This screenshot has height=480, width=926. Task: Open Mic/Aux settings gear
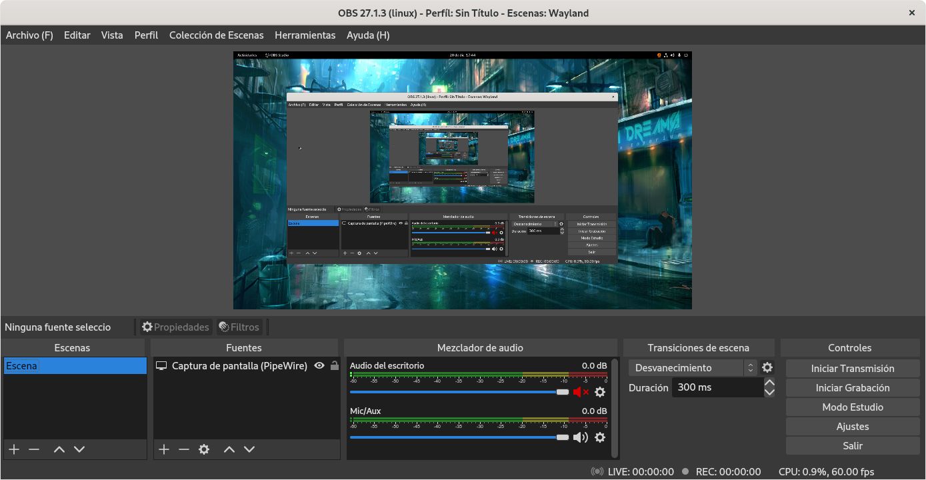pos(600,437)
